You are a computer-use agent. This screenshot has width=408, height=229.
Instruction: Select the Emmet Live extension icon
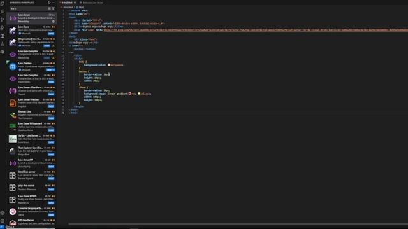coord(13,115)
